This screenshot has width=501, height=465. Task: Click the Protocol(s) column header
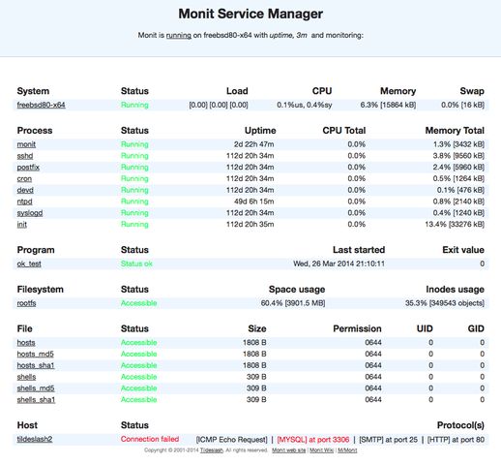click(x=460, y=425)
